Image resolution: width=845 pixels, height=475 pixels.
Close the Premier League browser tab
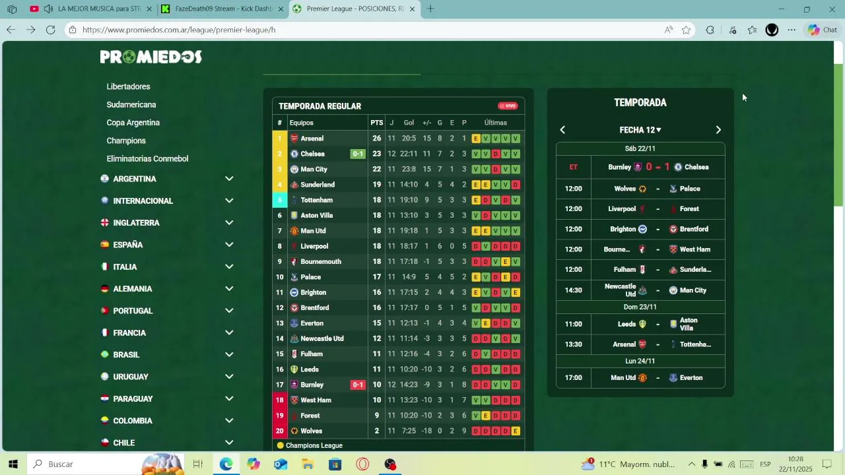(x=413, y=9)
